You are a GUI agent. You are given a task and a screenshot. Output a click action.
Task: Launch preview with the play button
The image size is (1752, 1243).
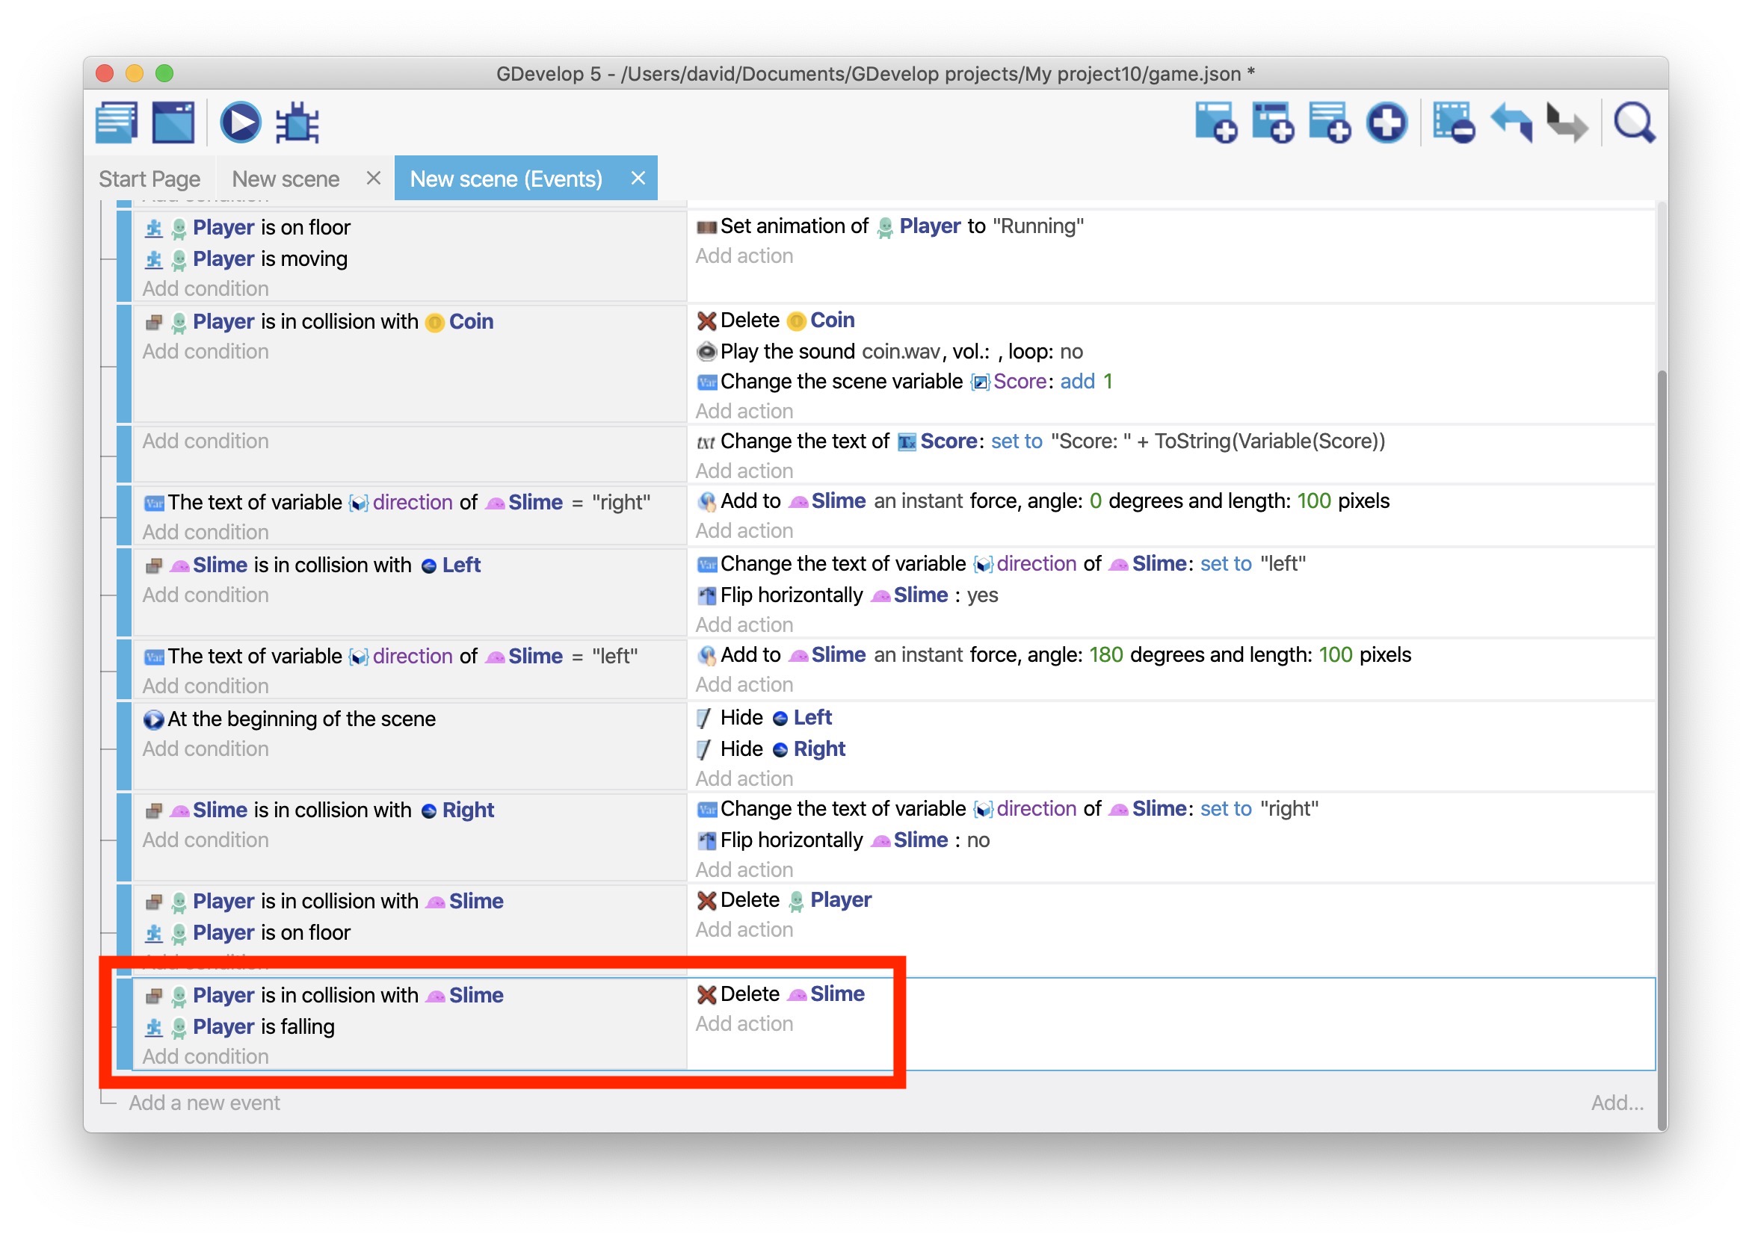coord(241,123)
